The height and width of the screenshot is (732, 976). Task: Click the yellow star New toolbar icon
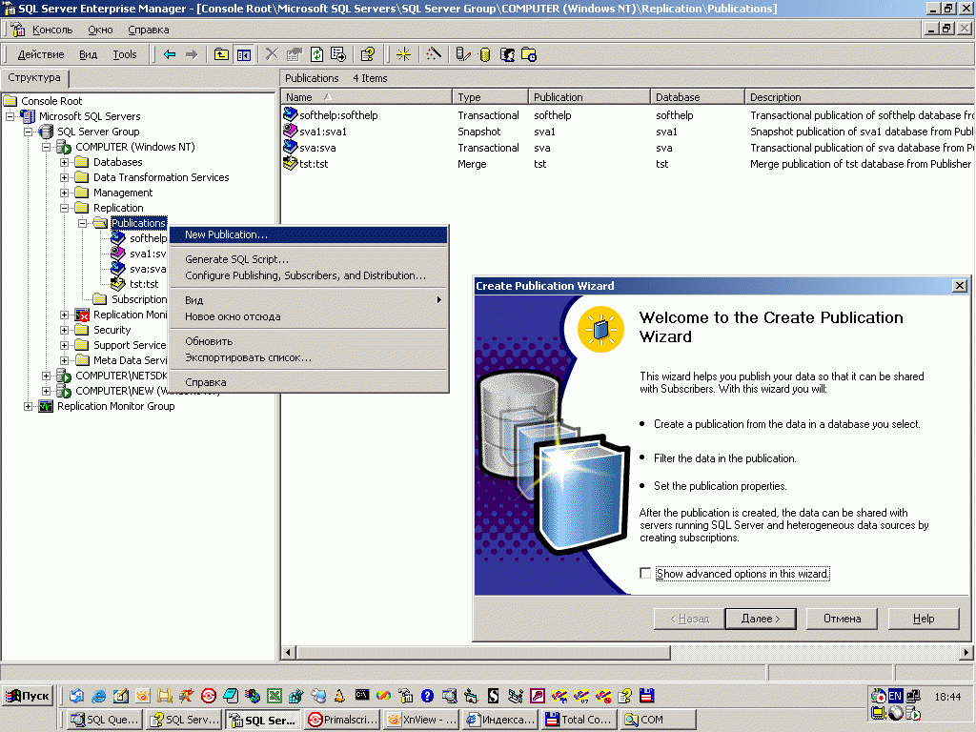[x=403, y=54]
